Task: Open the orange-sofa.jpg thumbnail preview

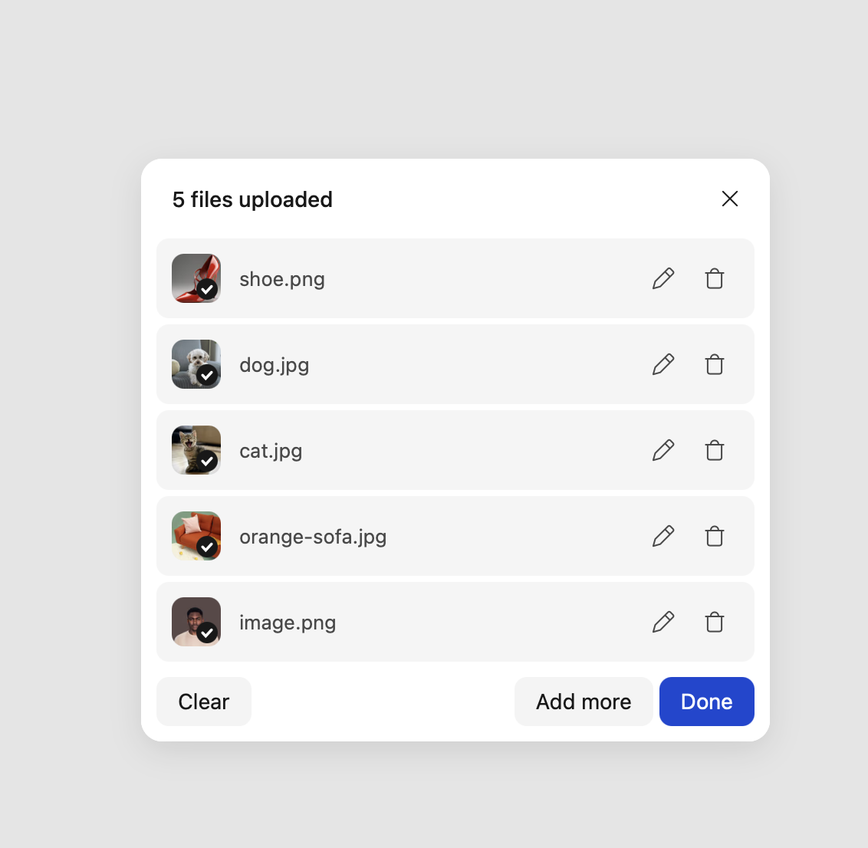Action: tap(196, 536)
